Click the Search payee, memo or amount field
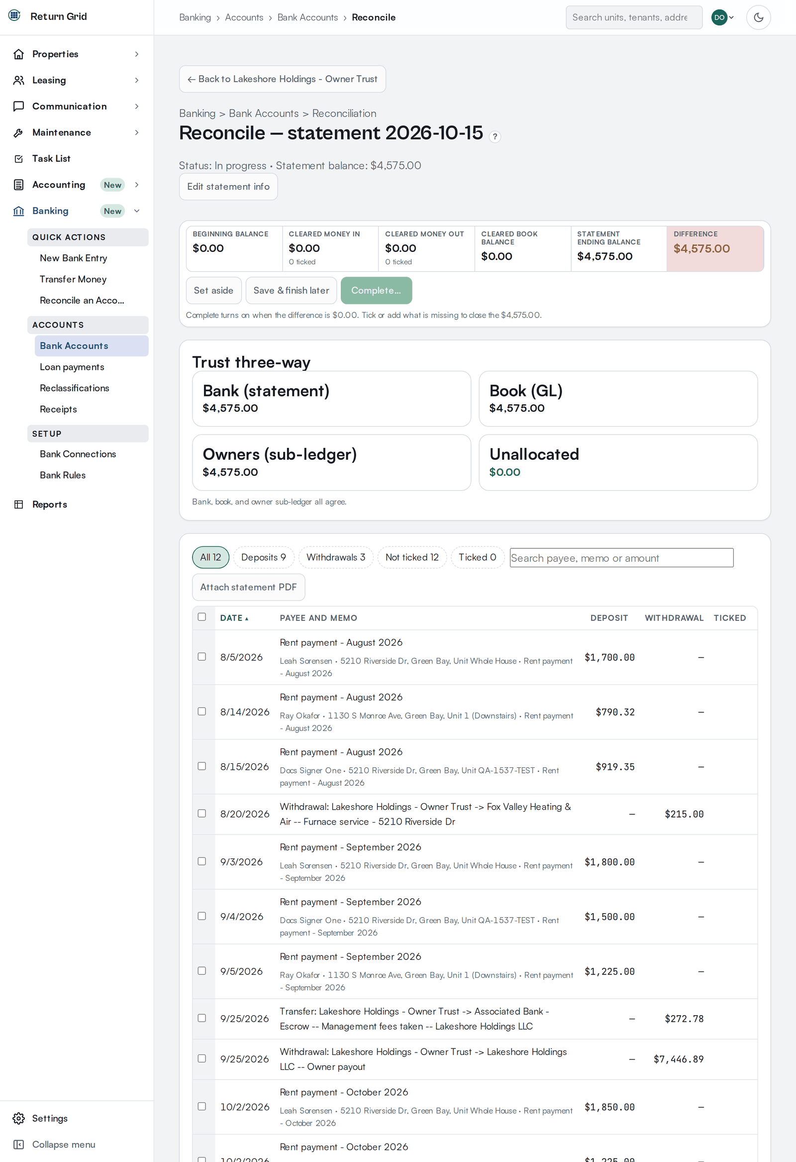This screenshot has width=796, height=1162. point(621,558)
